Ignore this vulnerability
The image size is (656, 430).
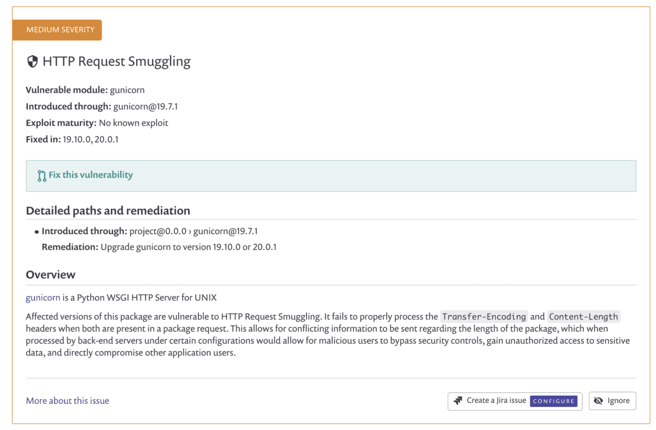[x=612, y=400]
